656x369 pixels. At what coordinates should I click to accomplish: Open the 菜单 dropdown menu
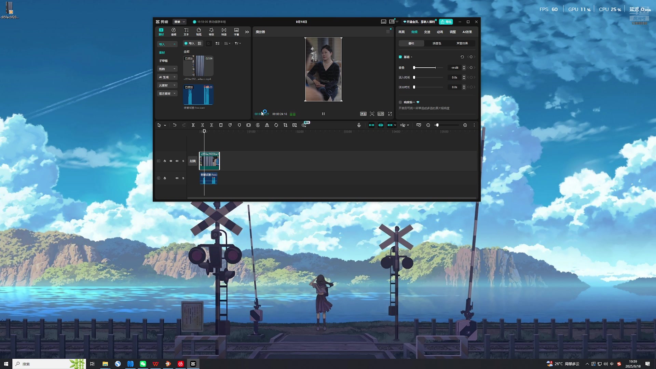[179, 22]
